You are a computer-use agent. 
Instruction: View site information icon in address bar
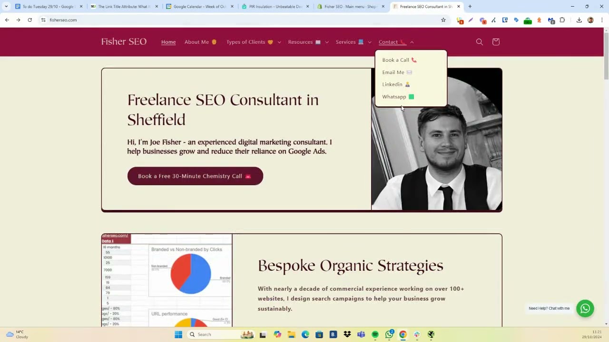pyautogui.click(x=43, y=20)
